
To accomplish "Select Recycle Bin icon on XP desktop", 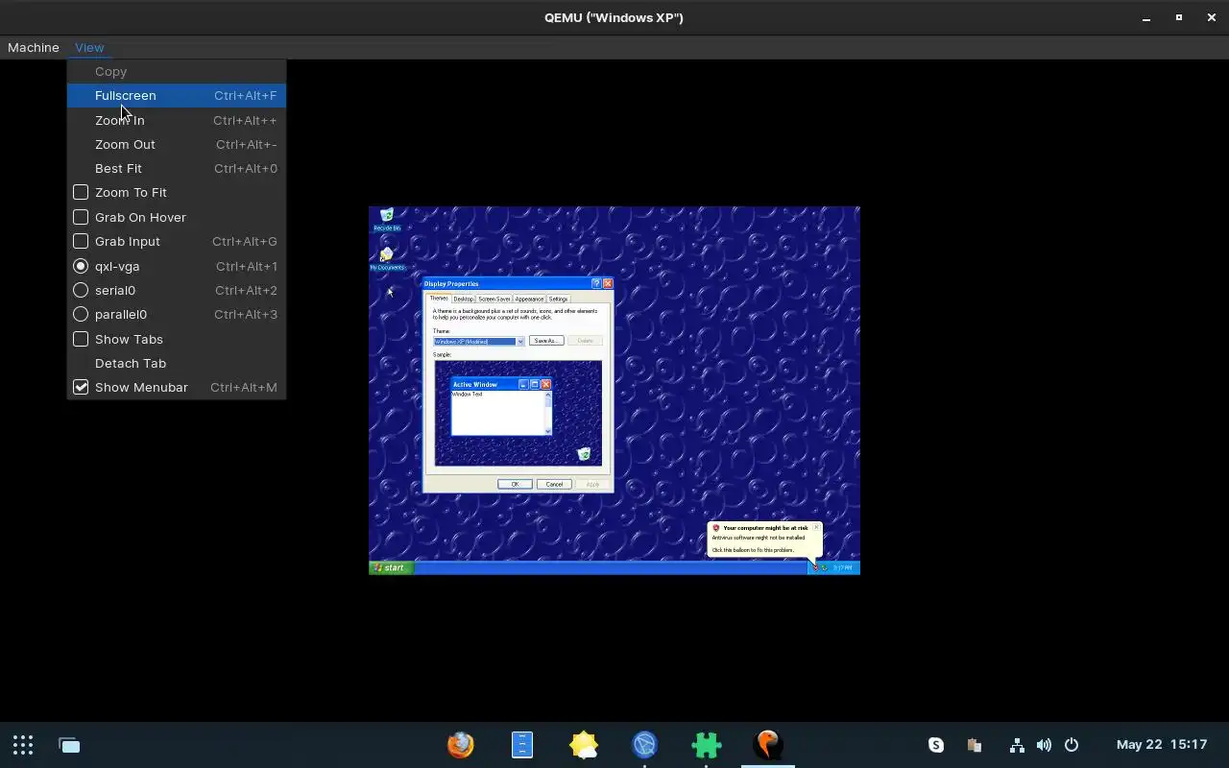I will pos(387,220).
